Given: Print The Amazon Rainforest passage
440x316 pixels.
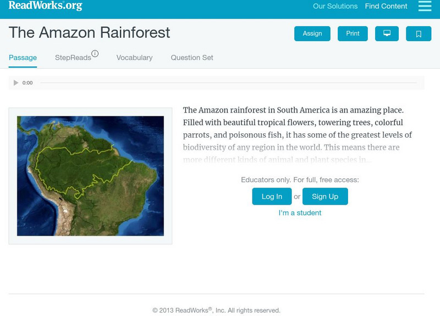Looking at the screenshot, I should pos(353,33).
